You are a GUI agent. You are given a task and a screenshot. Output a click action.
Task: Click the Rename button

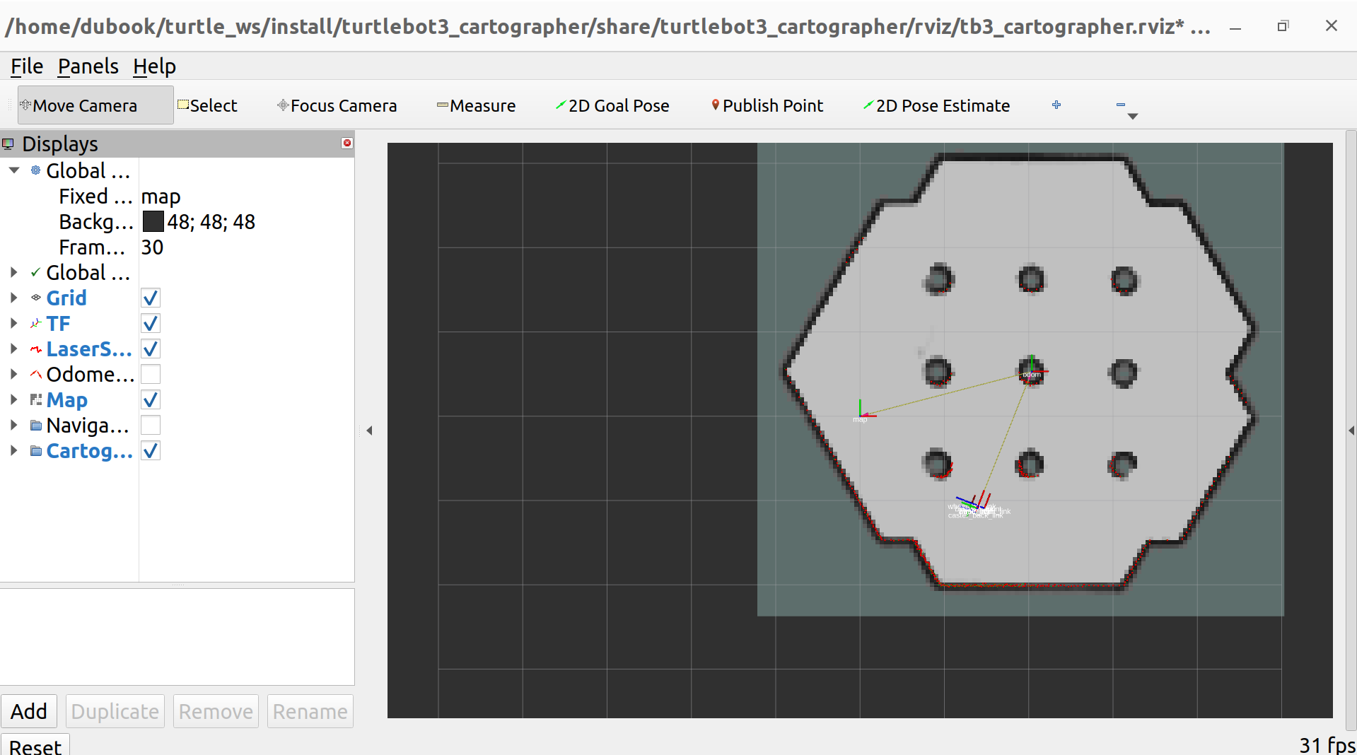310,711
